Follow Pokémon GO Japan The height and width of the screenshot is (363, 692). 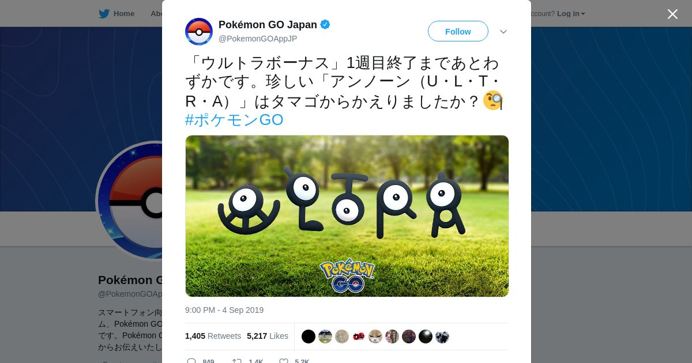458,31
